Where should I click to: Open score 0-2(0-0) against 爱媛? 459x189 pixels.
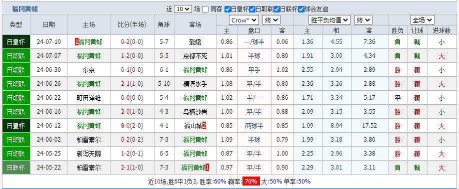(132, 42)
